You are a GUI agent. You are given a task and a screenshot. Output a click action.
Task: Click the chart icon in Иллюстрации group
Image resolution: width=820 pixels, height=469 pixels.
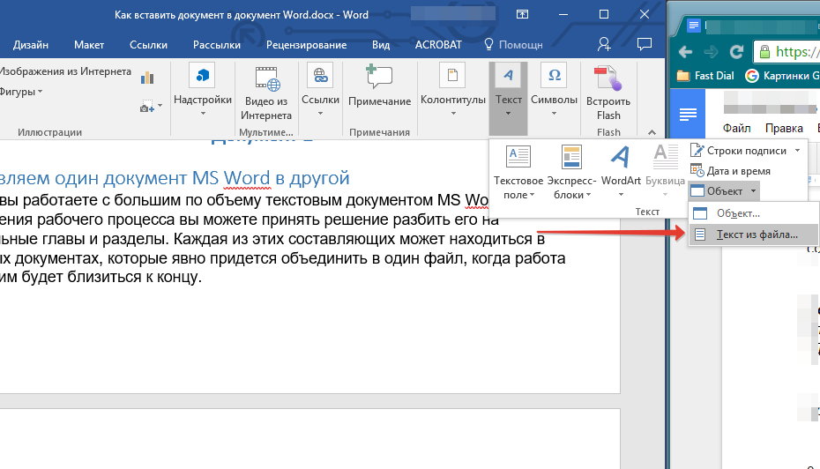147,78
